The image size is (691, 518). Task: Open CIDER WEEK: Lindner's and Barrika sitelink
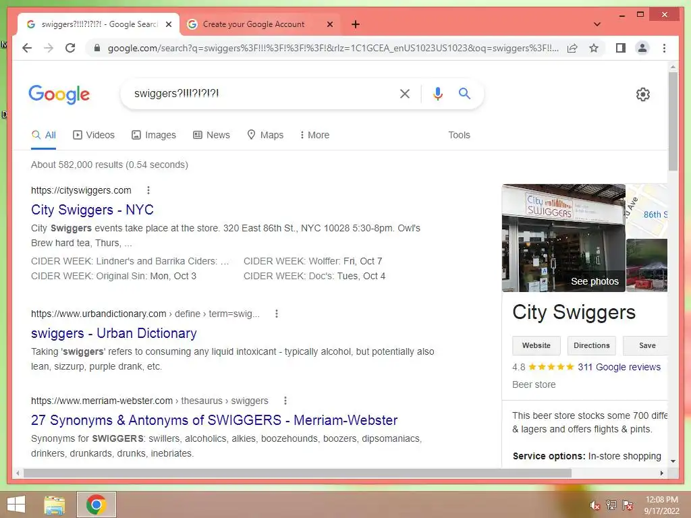click(130, 261)
